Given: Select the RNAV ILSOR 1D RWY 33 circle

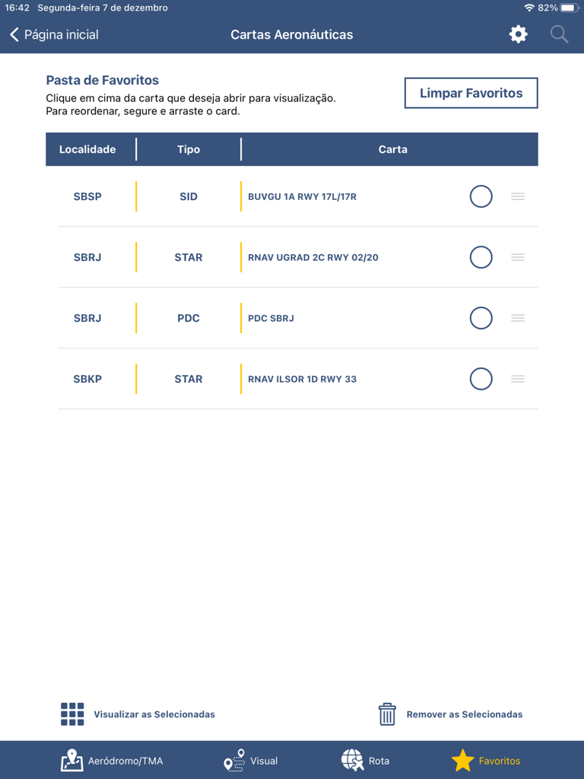Looking at the screenshot, I should [x=481, y=379].
